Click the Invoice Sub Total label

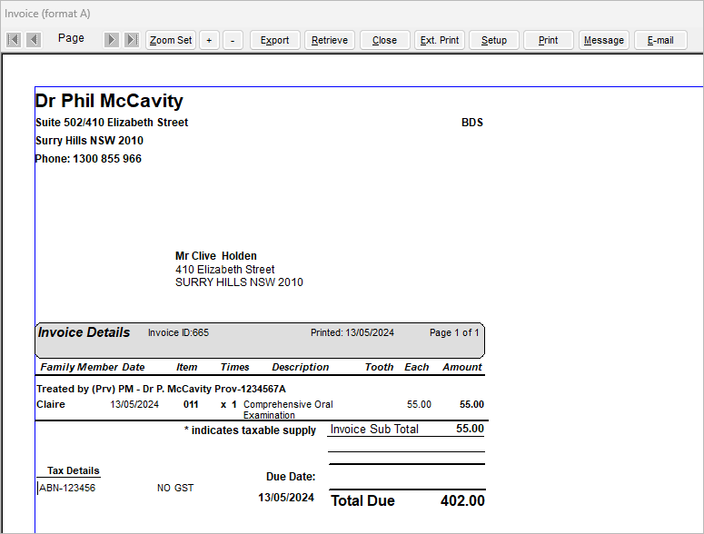374,429
